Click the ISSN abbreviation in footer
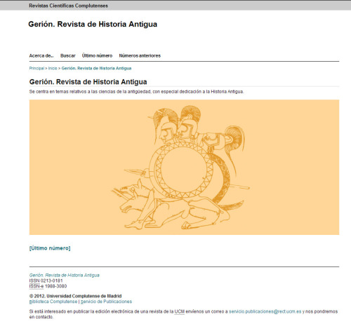The height and width of the screenshot is (324, 351). click(x=34, y=281)
